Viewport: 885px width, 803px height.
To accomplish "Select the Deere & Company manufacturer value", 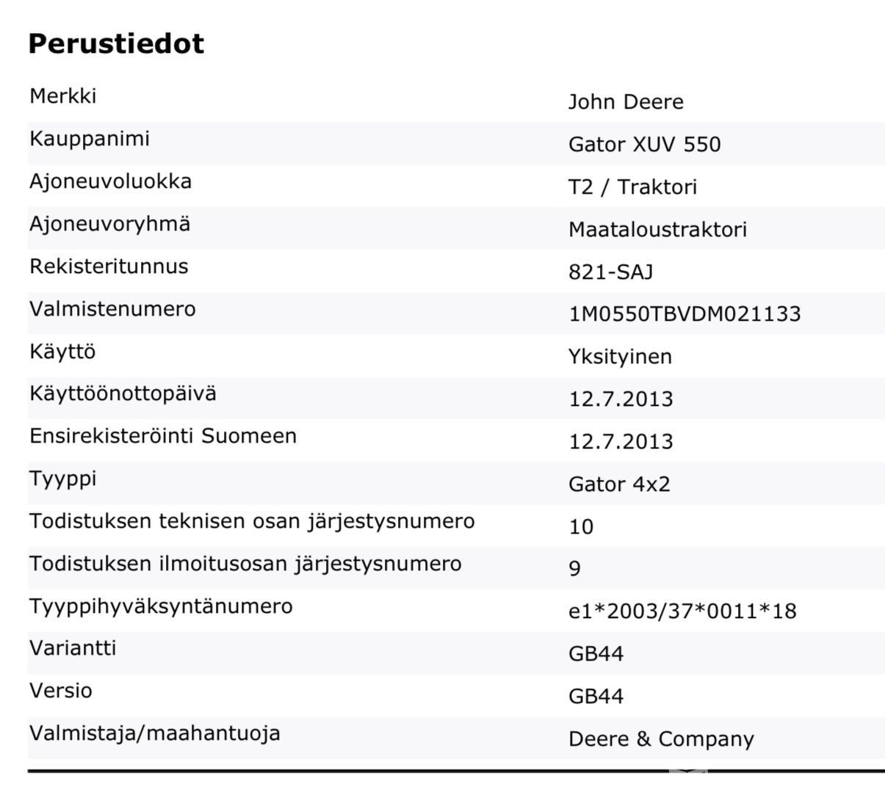I will [x=661, y=739].
